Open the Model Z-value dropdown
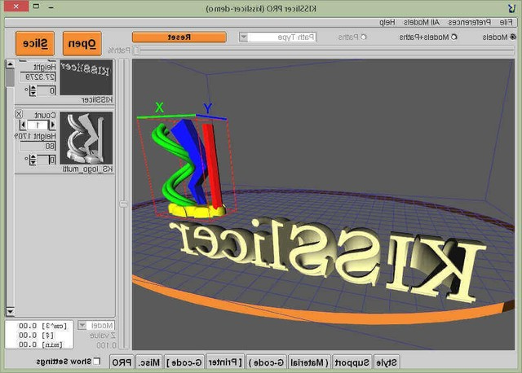 coord(82,325)
